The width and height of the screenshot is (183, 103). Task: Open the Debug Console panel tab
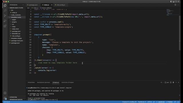tap(67, 82)
